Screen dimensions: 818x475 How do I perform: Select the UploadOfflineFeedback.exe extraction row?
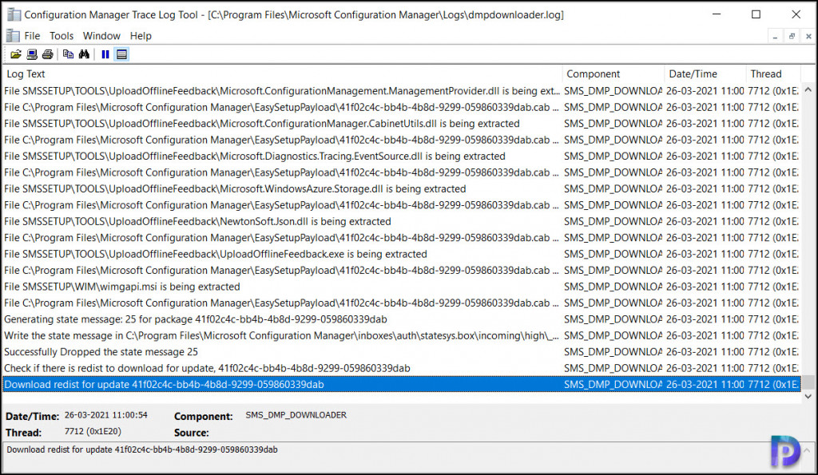tap(401, 254)
